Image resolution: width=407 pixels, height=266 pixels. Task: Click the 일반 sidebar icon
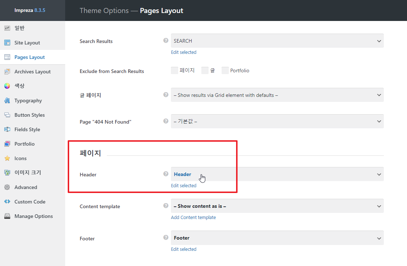click(x=7, y=28)
